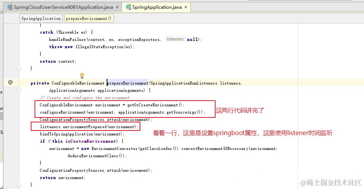Click comment 'Create and configure the environment'
The width and height of the screenshot is (364, 189).
point(85,98)
